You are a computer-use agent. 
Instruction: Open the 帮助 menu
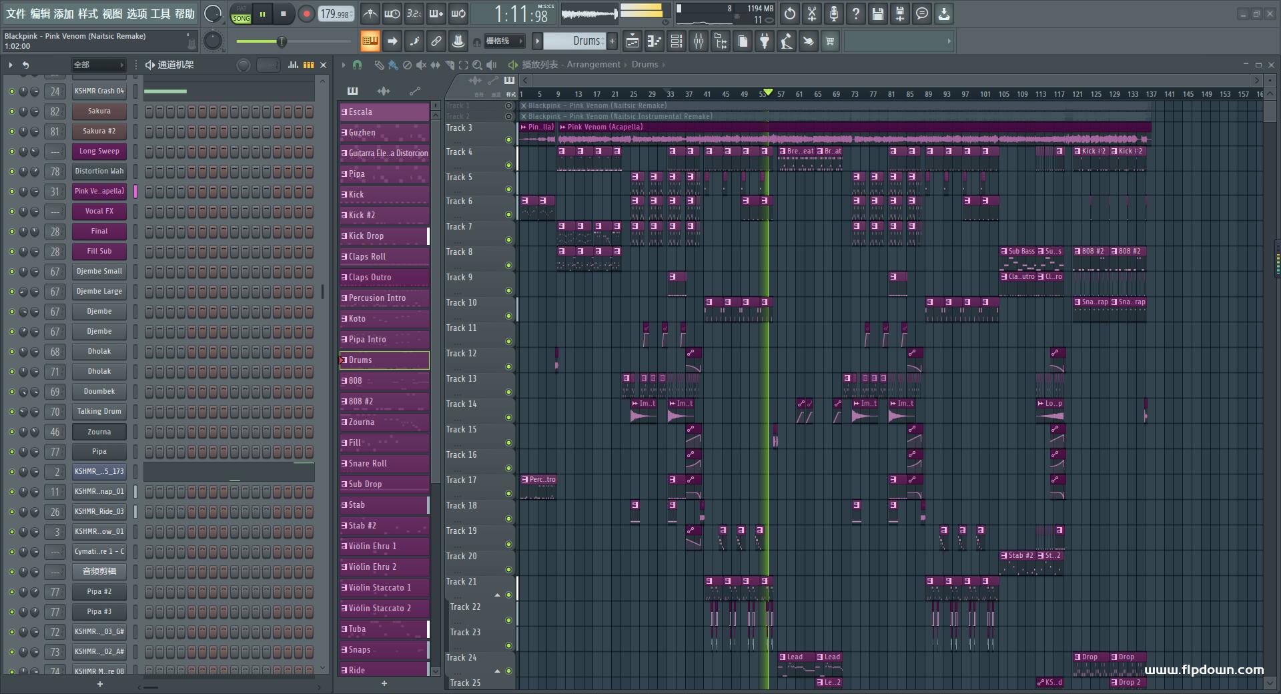tap(185, 13)
